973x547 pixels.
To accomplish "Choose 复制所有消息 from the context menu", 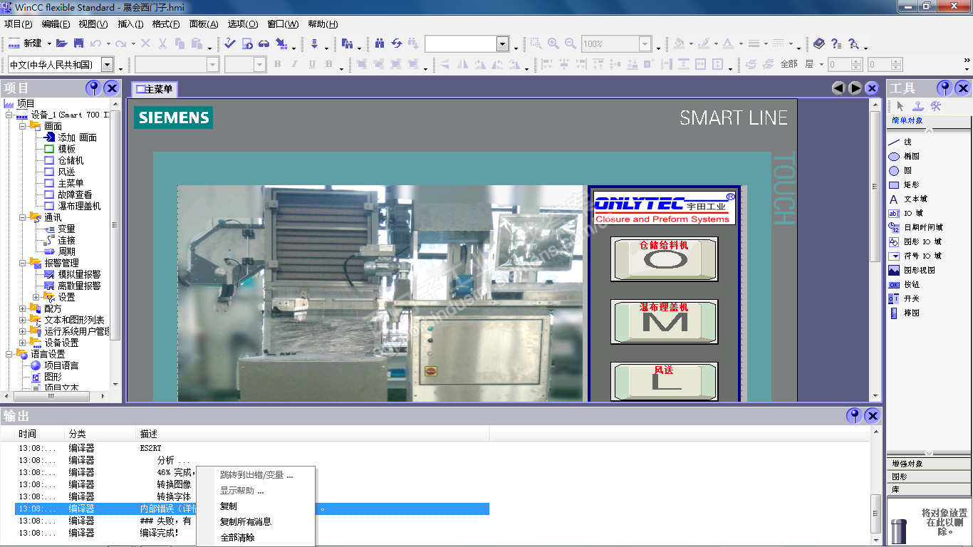I will pyautogui.click(x=245, y=521).
